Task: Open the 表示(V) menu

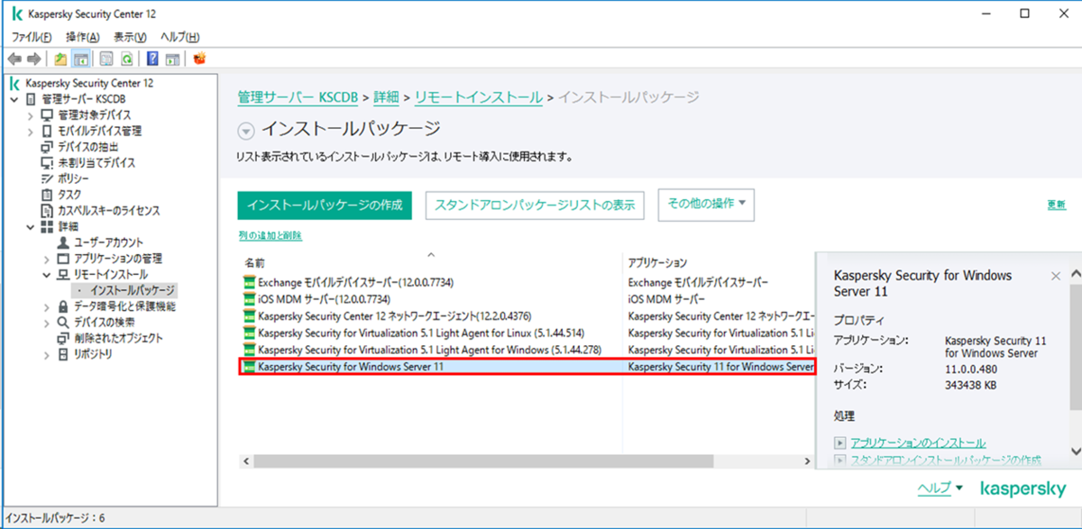Action: click(130, 37)
